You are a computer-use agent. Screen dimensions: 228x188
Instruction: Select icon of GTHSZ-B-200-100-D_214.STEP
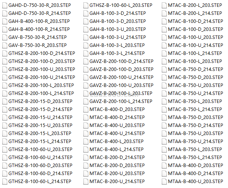[5, 53]
